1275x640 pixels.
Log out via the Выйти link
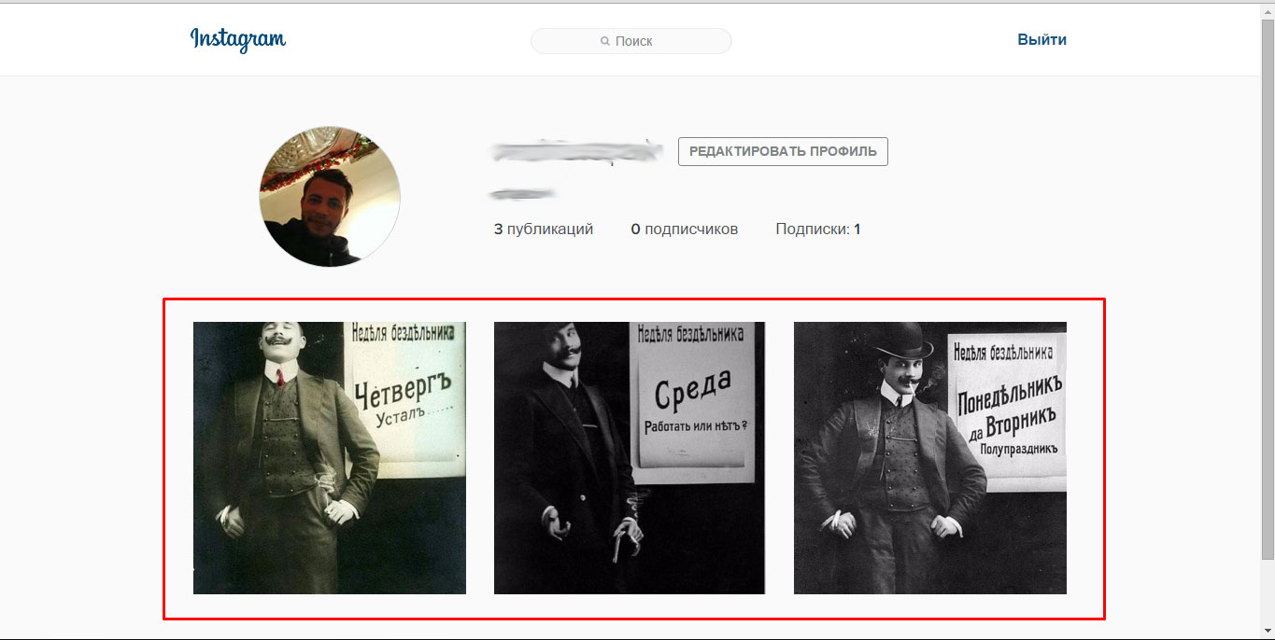(1041, 39)
